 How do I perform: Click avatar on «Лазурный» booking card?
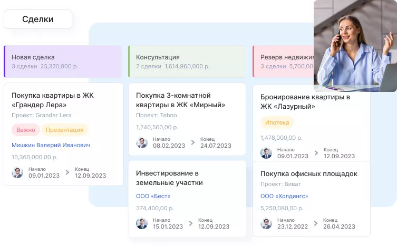[266, 153]
